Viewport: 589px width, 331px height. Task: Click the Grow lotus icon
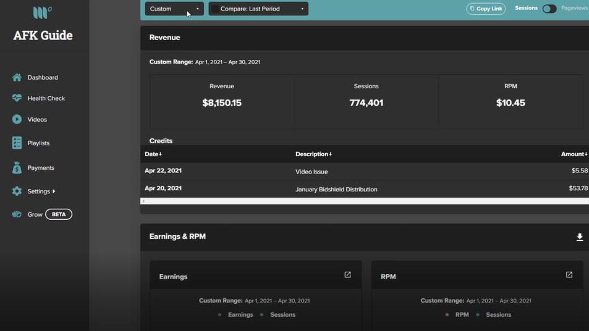click(x=17, y=214)
